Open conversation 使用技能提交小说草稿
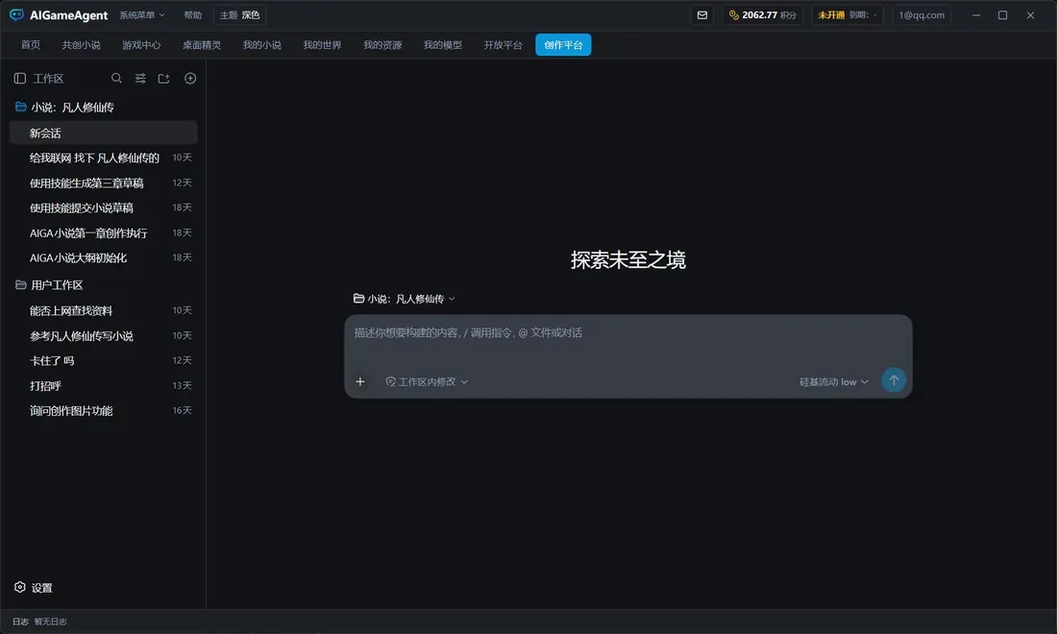 click(104, 207)
